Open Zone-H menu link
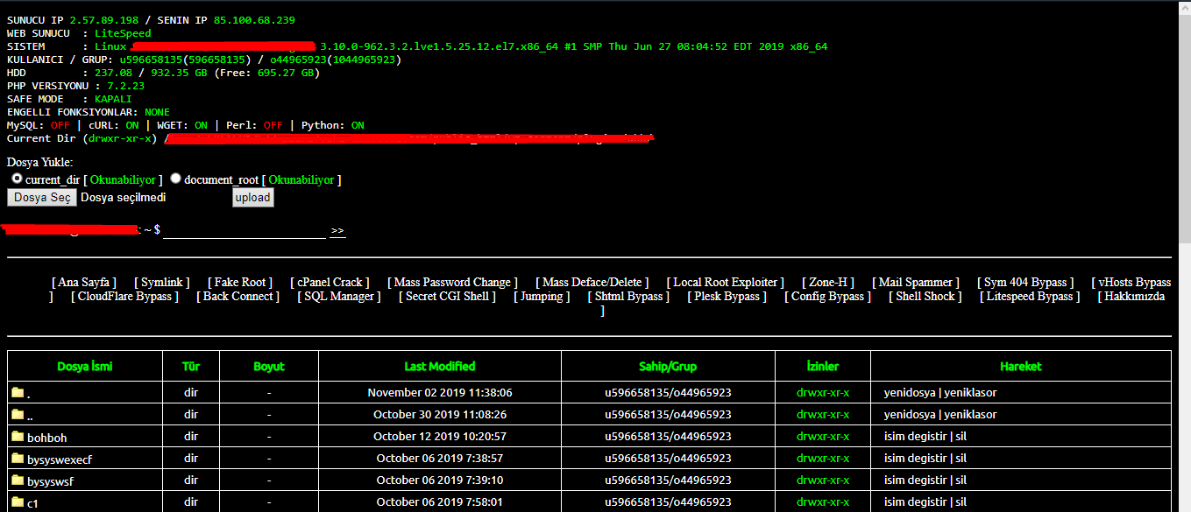The height and width of the screenshot is (512, 1191). click(x=828, y=283)
